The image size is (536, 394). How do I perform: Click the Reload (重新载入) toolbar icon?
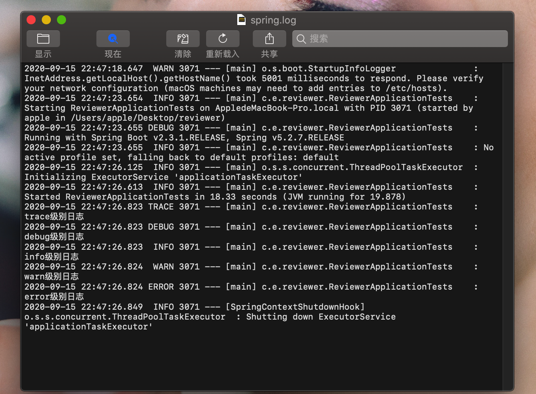tap(223, 39)
